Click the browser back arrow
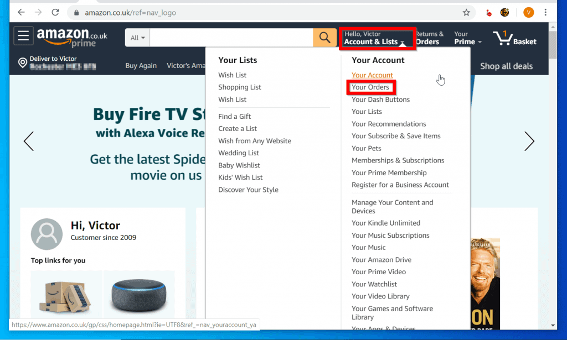Viewport: 567px width, 340px height. [x=22, y=12]
